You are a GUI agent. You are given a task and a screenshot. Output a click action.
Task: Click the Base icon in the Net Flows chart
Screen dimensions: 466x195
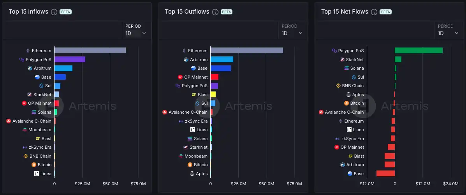(x=350, y=174)
